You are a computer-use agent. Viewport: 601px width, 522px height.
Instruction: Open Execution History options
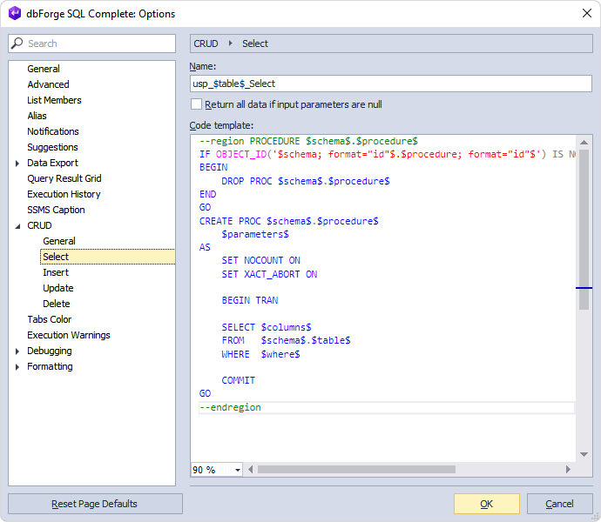click(64, 195)
